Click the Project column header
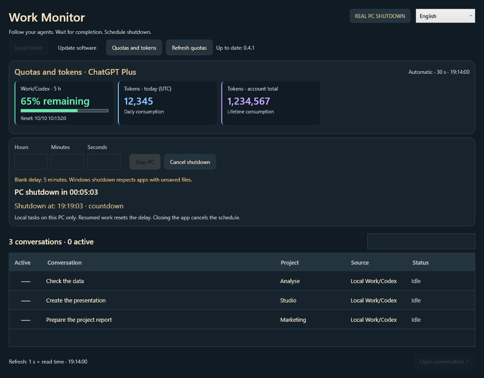The width and height of the screenshot is (484, 378). [x=290, y=263]
